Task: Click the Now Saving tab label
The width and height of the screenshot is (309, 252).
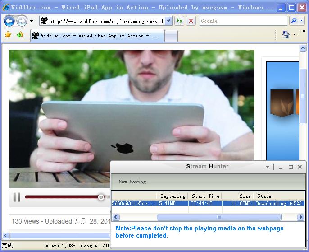Action: tap(132, 182)
